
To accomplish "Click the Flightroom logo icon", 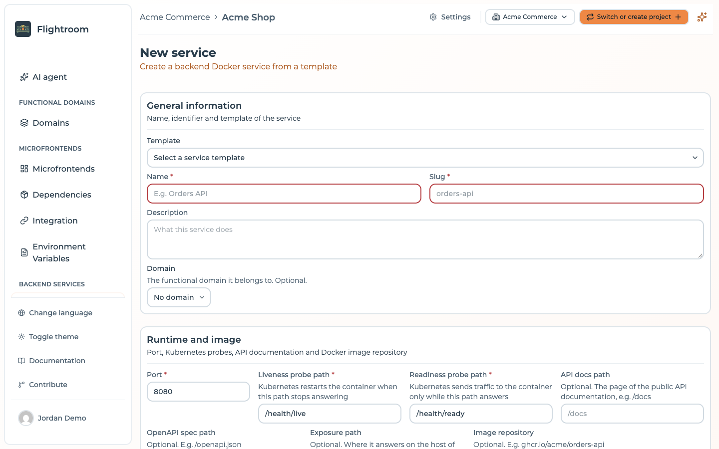I will point(23,29).
